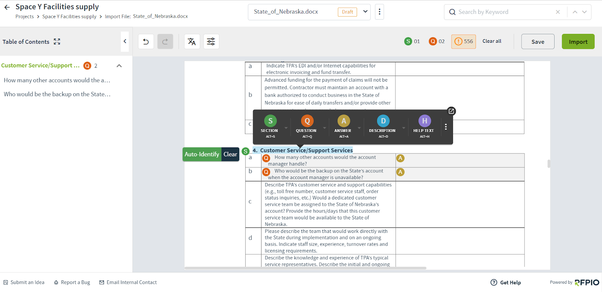Viewport: 602px width, 292px height.
Task: Collapse the Table of Contents sidebar
Action: (125, 41)
